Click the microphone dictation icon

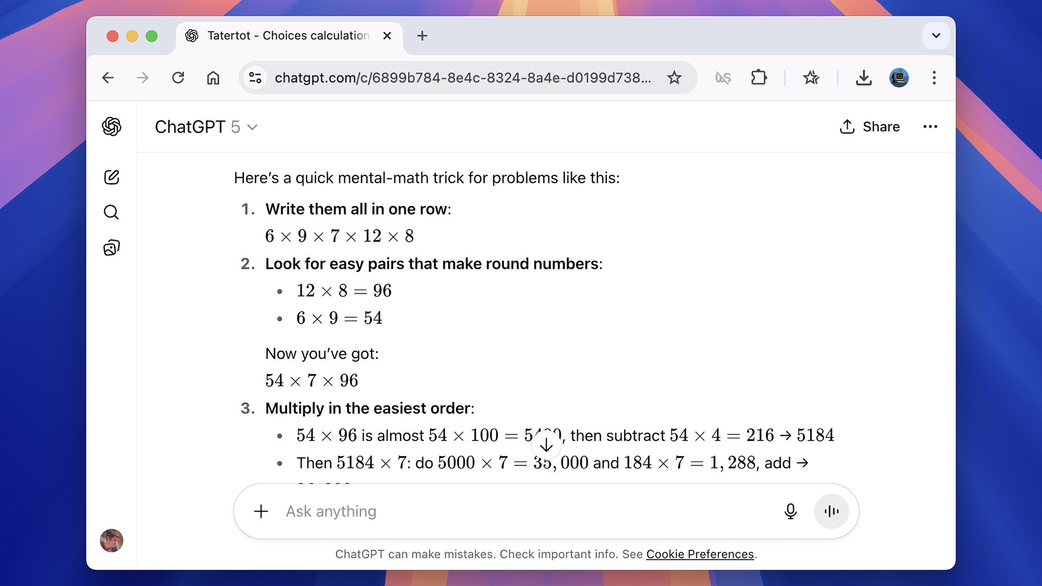point(790,512)
